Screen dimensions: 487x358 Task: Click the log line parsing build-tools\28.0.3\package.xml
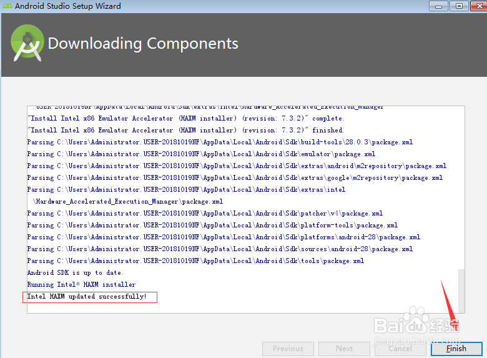coord(220,142)
